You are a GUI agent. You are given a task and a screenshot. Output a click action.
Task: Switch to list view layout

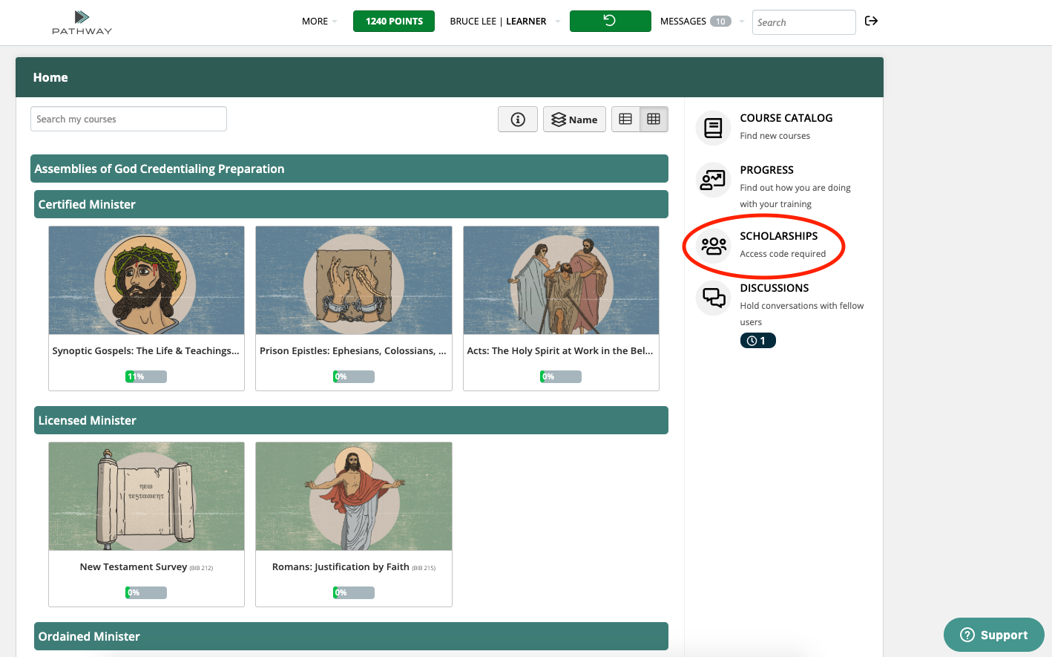tap(625, 120)
